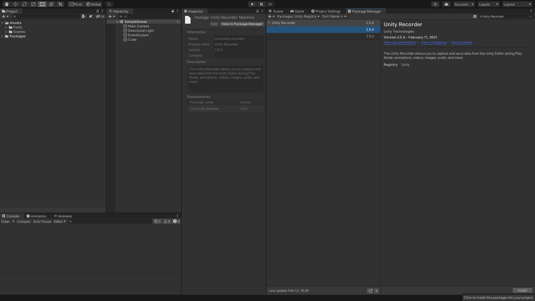Open Inspector panel more options menu
Viewport: 535px width, 301px height.
262,11
